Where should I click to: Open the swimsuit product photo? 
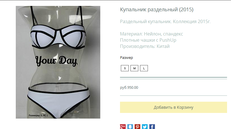(x=58, y=62)
